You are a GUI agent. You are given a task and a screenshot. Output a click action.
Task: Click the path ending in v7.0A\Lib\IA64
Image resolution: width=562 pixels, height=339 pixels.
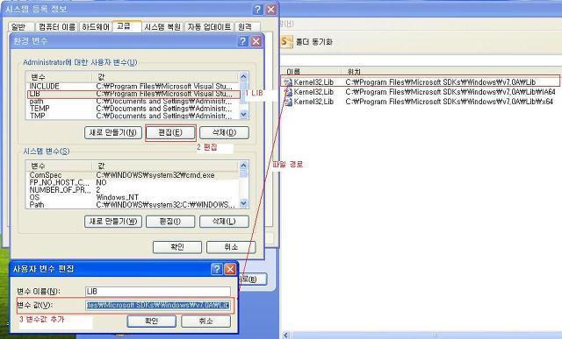click(450, 92)
